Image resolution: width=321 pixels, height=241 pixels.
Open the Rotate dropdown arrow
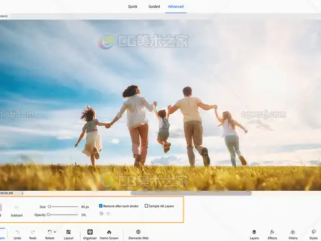tap(55, 232)
